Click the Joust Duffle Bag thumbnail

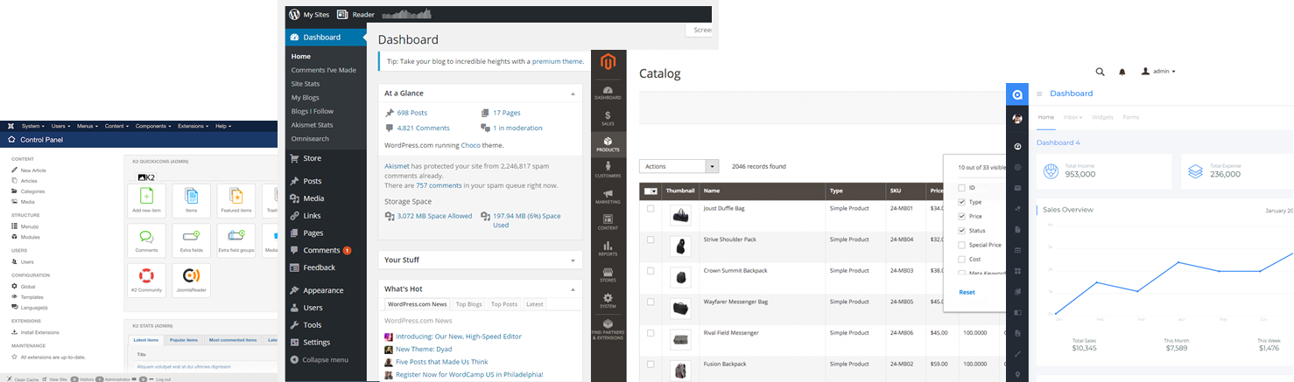(x=680, y=215)
